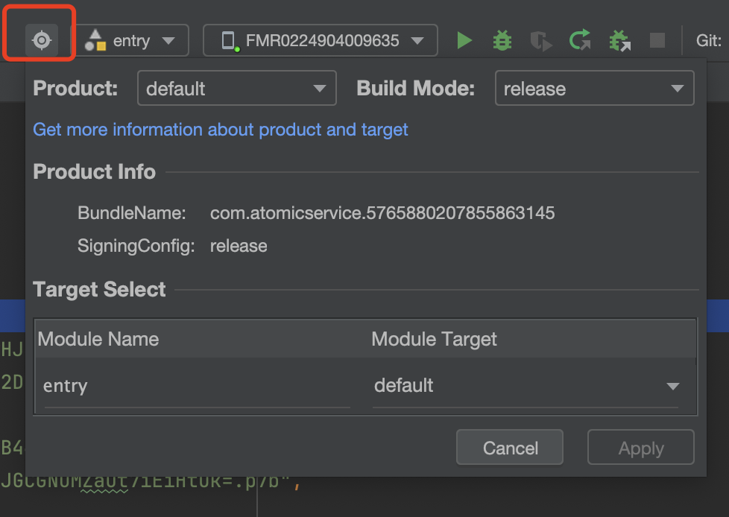Open the Build Mode dropdown showing release
The height and width of the screenshot is (517, 729).
tap(594, 88)
